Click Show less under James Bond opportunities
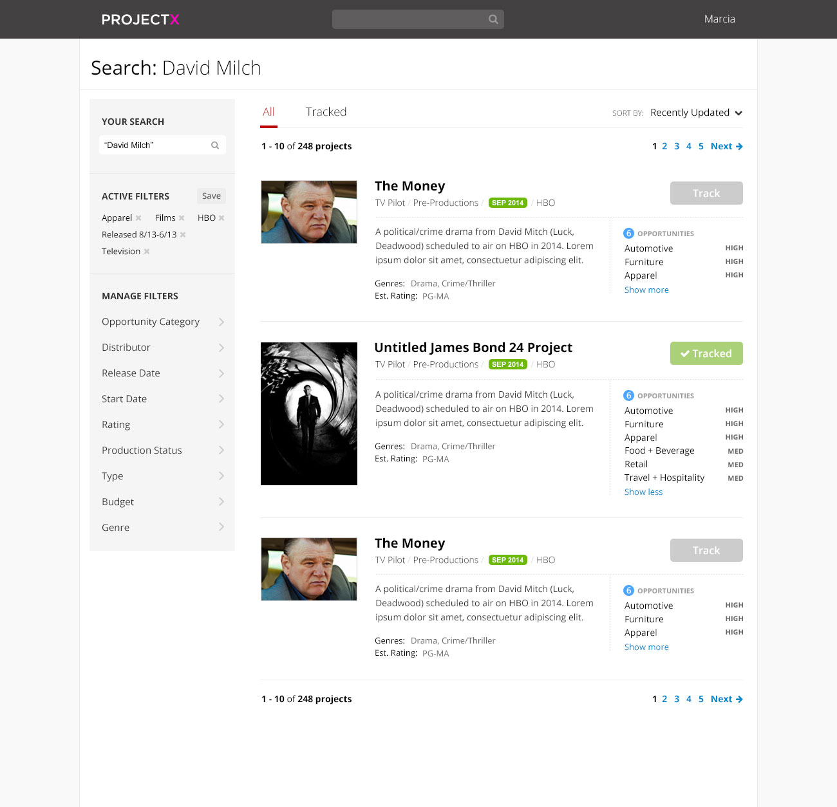The image size is (837, 807). [x=643, y=492]
